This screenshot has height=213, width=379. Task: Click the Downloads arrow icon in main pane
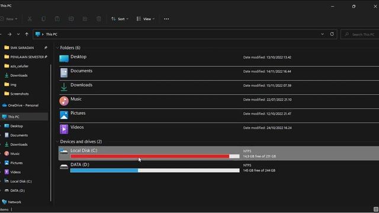(x=64, y=87)
